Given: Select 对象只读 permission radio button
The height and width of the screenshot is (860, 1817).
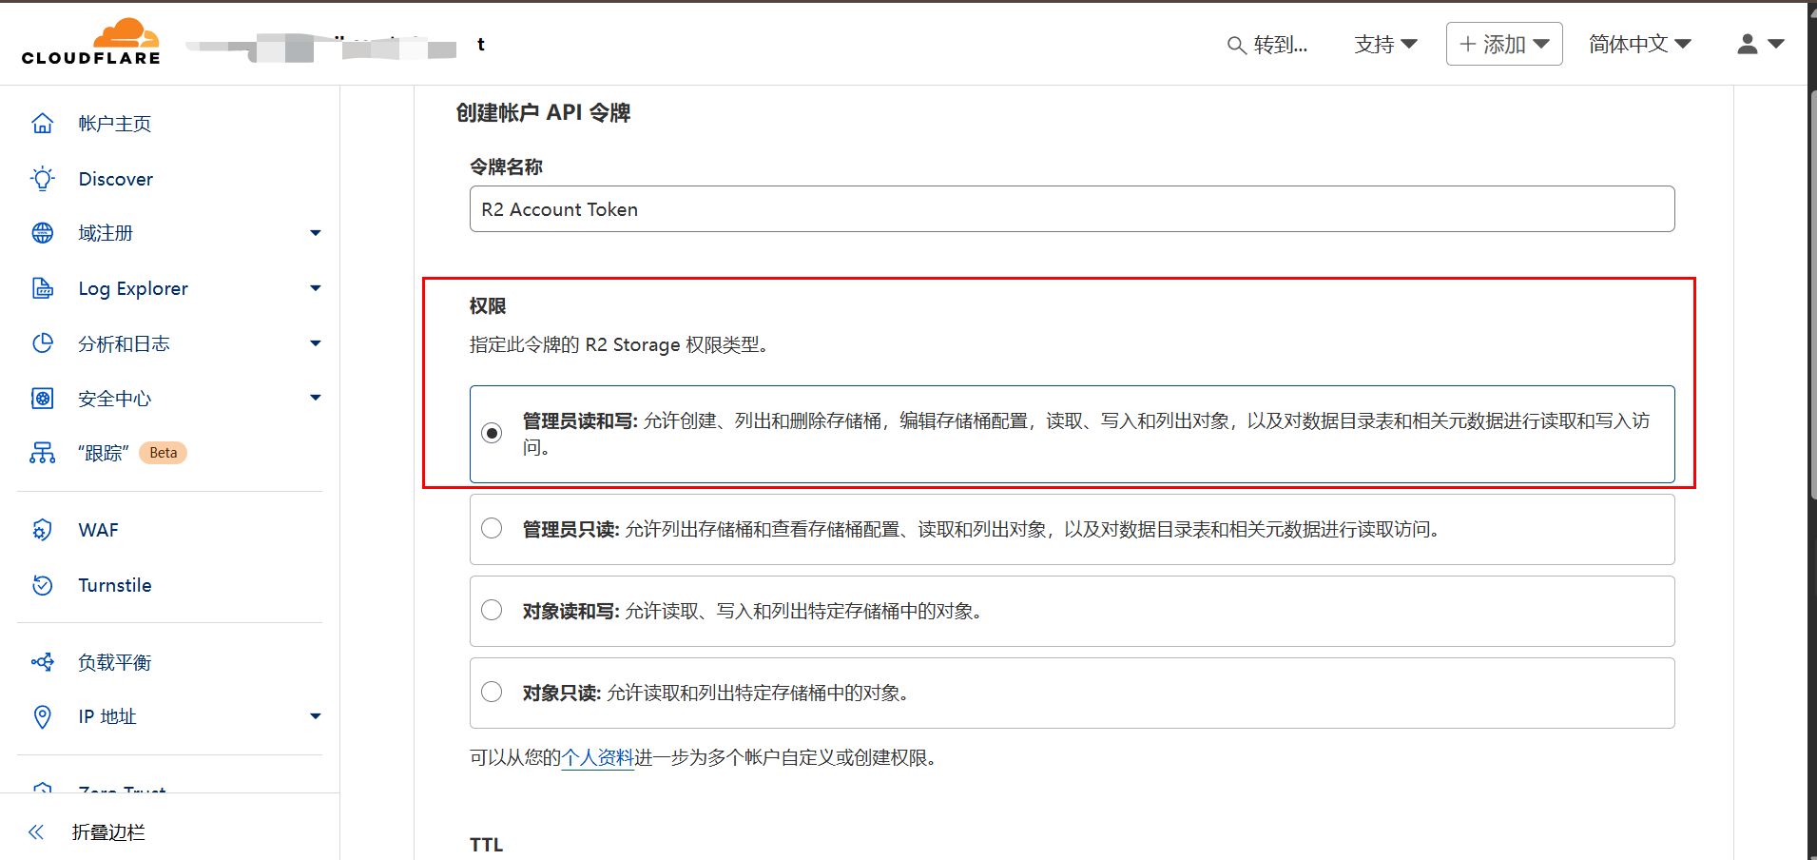Looking at the screenshot, I should 492,692.
